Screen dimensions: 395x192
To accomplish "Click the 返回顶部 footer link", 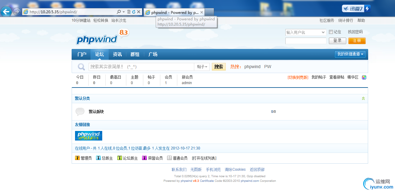I will [x=257, y=170].
